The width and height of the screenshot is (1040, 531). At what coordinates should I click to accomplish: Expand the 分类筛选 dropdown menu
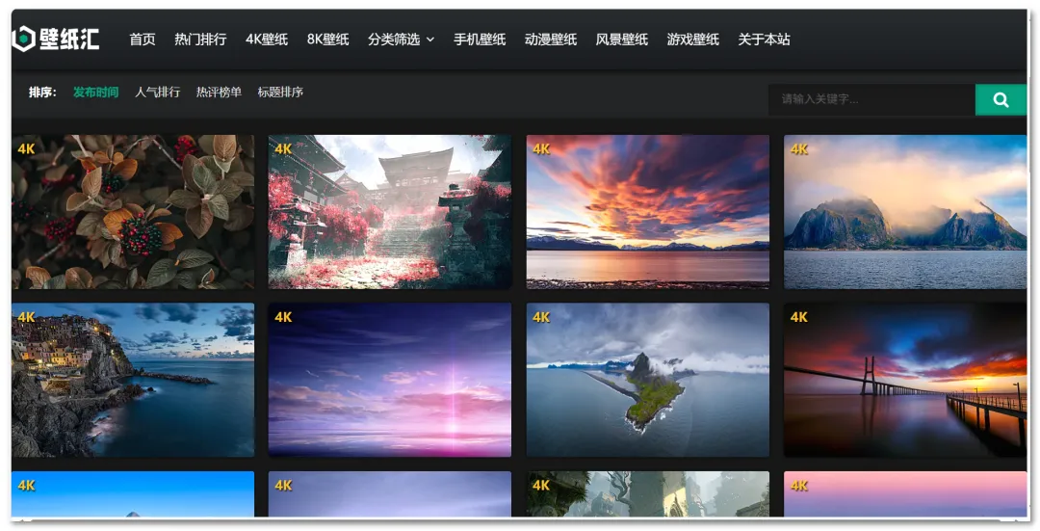click(x=402, y=40)
